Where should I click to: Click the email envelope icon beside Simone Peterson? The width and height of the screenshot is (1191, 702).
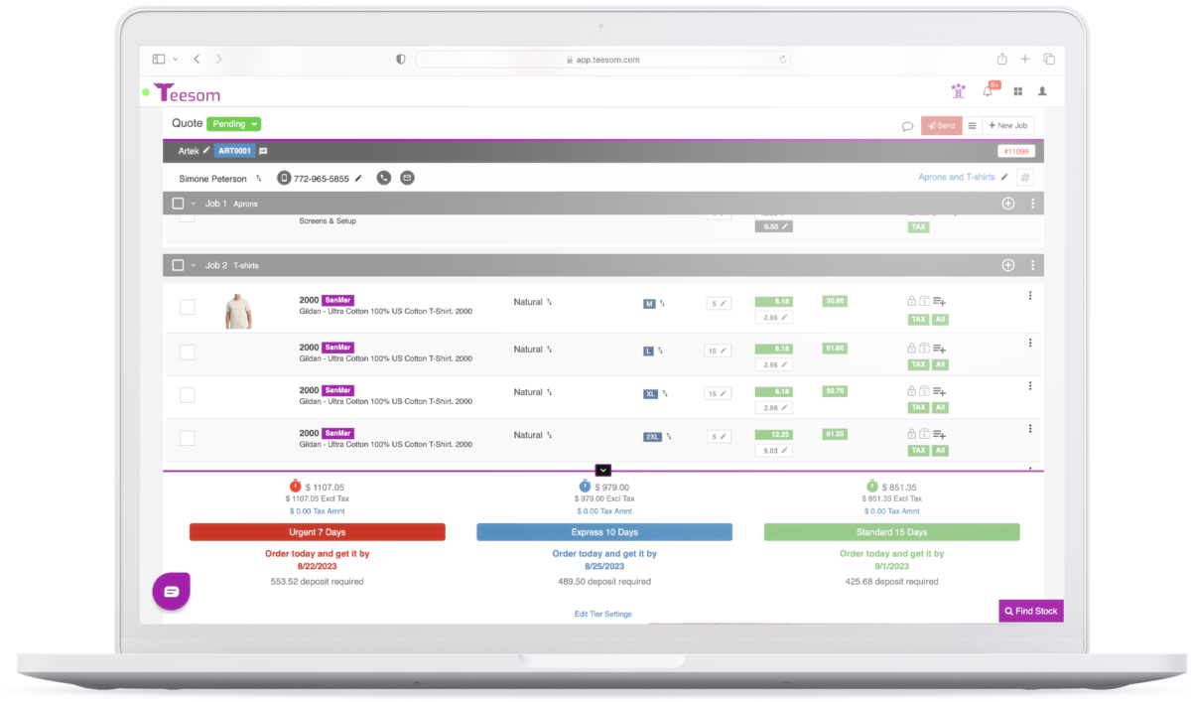[407, 178]
